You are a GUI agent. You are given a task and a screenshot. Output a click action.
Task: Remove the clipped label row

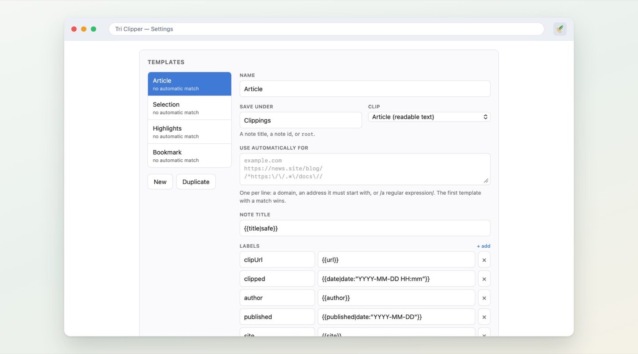pos(484,279)
